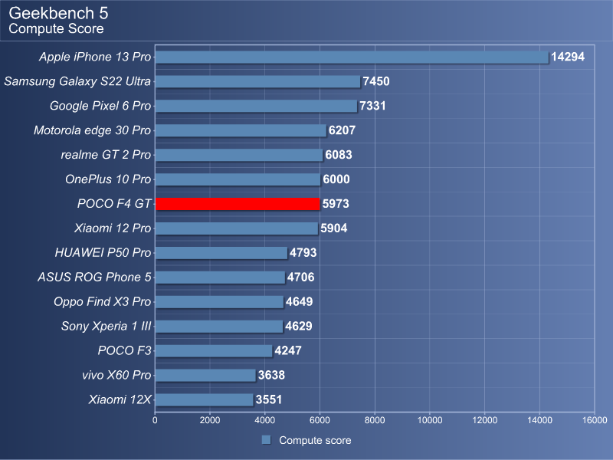
Task: Click the score value "5973"
Action: click(336, 204)
